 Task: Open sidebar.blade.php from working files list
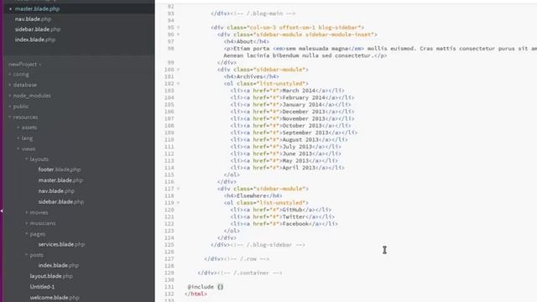pyautogui.click(x=38, y=29)
